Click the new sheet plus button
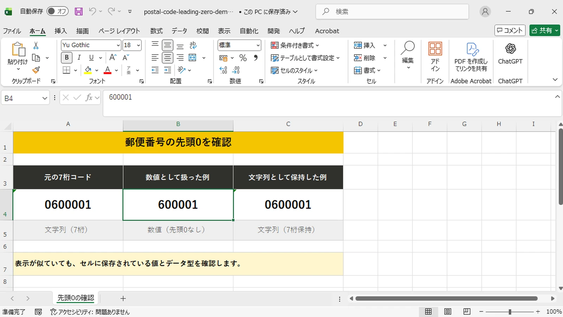The height and width of the screenshot is (317, 563). [123, 299]
